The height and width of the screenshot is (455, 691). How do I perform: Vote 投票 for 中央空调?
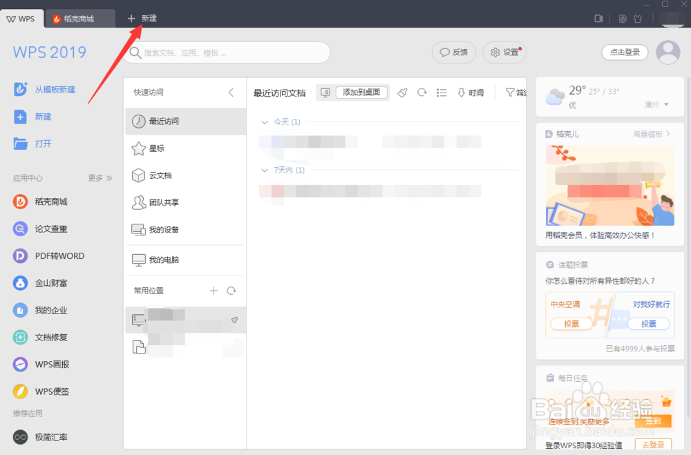click(571, 324)
